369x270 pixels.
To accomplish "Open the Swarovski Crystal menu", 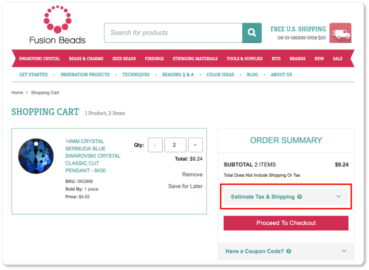I will pyautogui.click(x=40, y=59).
